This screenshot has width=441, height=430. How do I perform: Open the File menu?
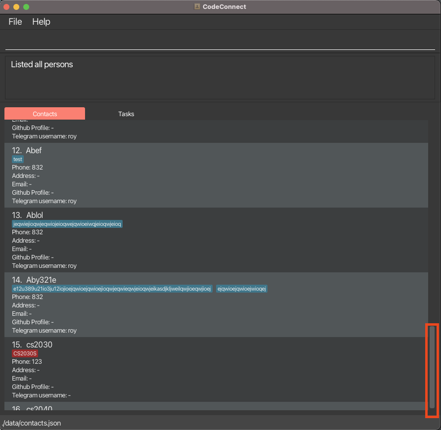click(x=15, y=22)
